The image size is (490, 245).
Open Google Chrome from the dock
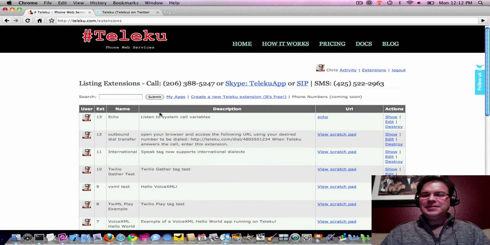[x=132, y=238]
